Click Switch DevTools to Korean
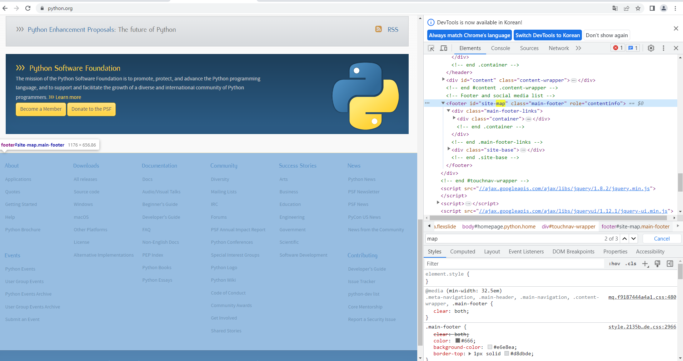This screenshot has width=683, height=361. [548, 35]
